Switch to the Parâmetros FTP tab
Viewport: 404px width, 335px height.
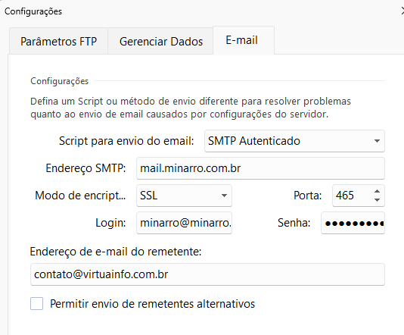(58, 41)
